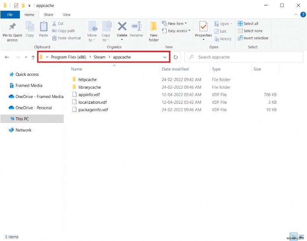Viewport: 307px width, 241px height.
Task: Open the File menu
Action: pos(10,15)
